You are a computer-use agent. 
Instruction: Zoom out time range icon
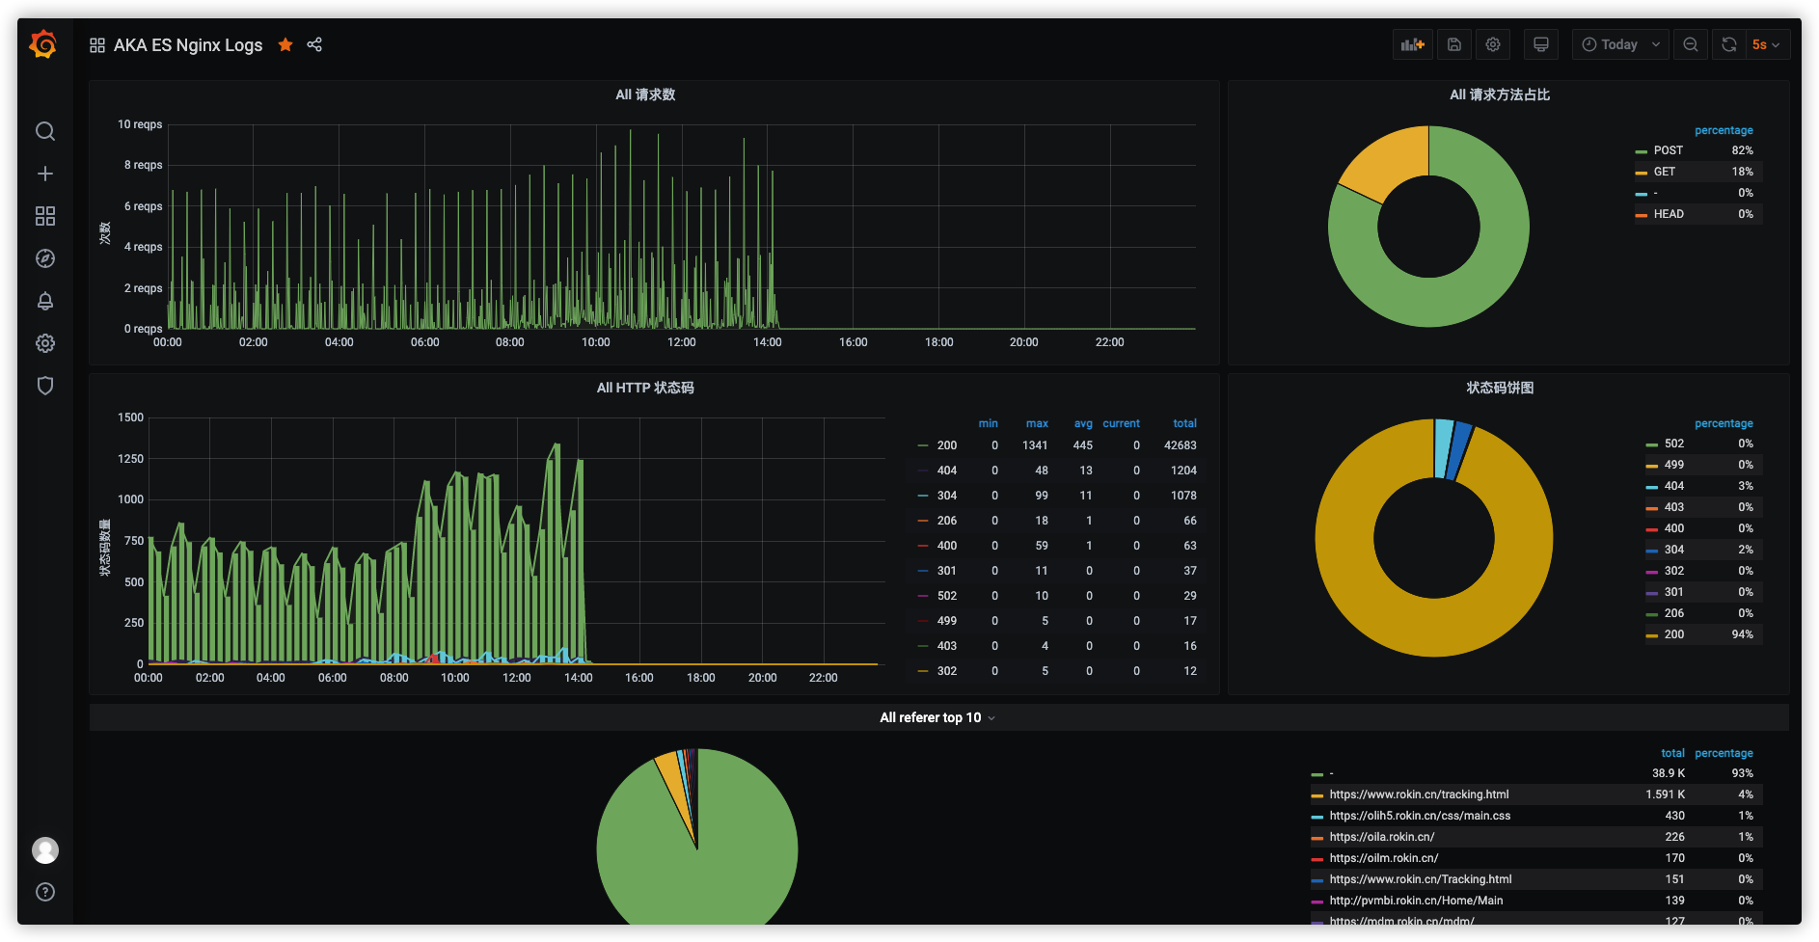click(1691, 44)
